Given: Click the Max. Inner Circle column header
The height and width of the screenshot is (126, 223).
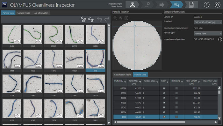Looking at the screenshot, I should 210,82.
